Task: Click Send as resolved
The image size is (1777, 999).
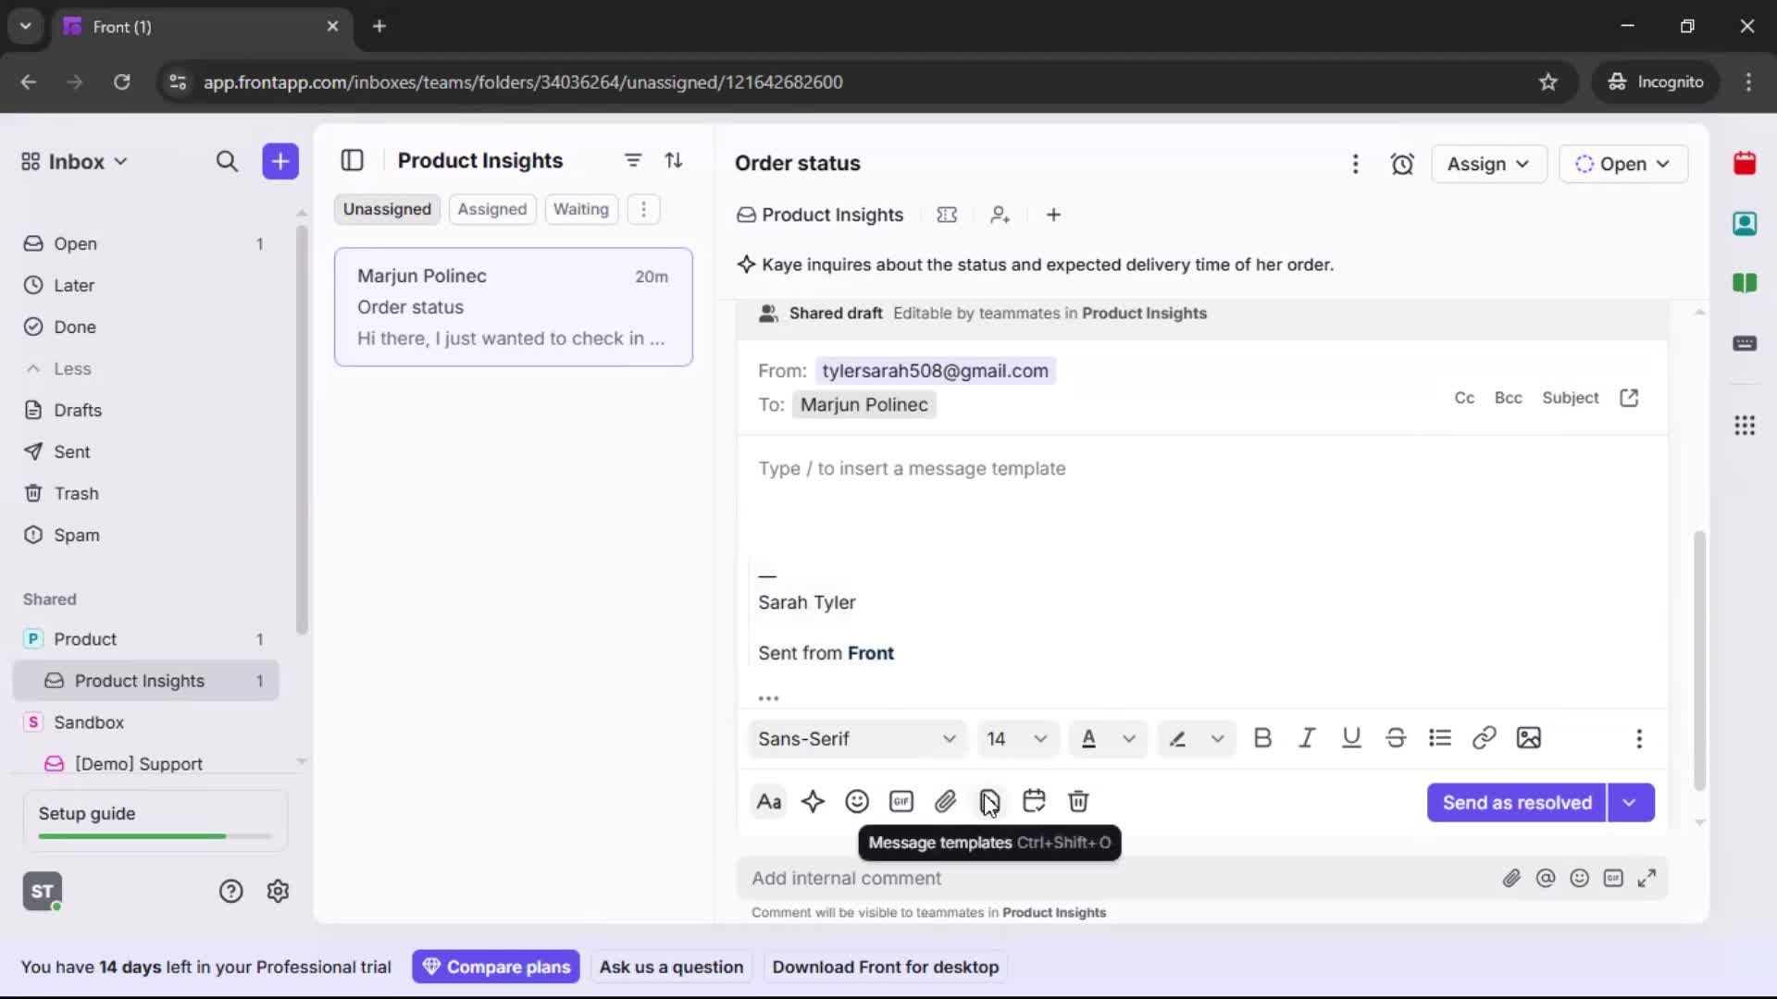Action: click(1515, 803)
